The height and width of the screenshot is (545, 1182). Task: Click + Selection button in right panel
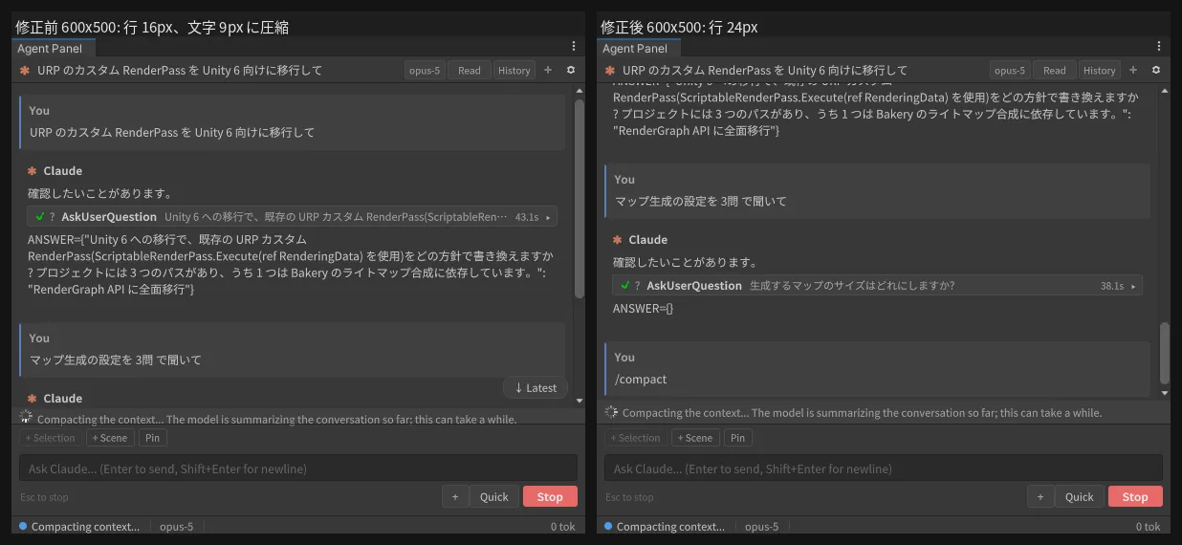pos(636,438)
